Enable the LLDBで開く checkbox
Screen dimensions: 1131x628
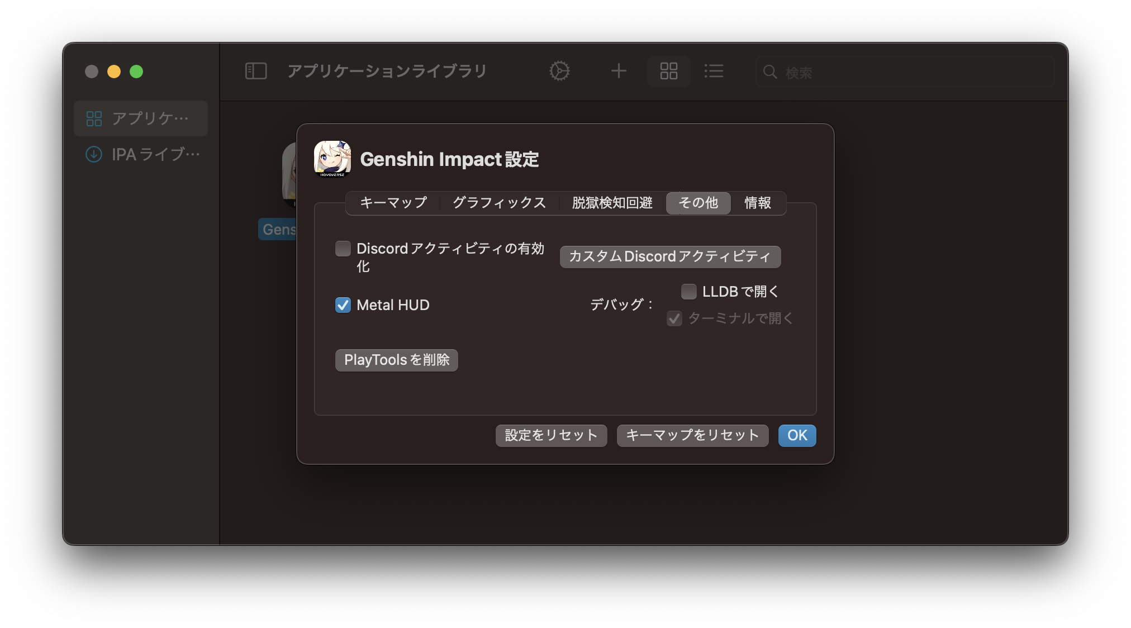coord(689,292)
